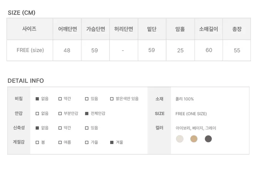Toggle the '부분안감' checkbox
The height and width of the screenshot is (170, 257).
[60, 113]
